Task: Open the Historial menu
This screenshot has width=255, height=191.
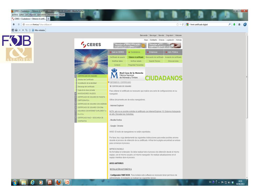Action: (x=32, y=15)
